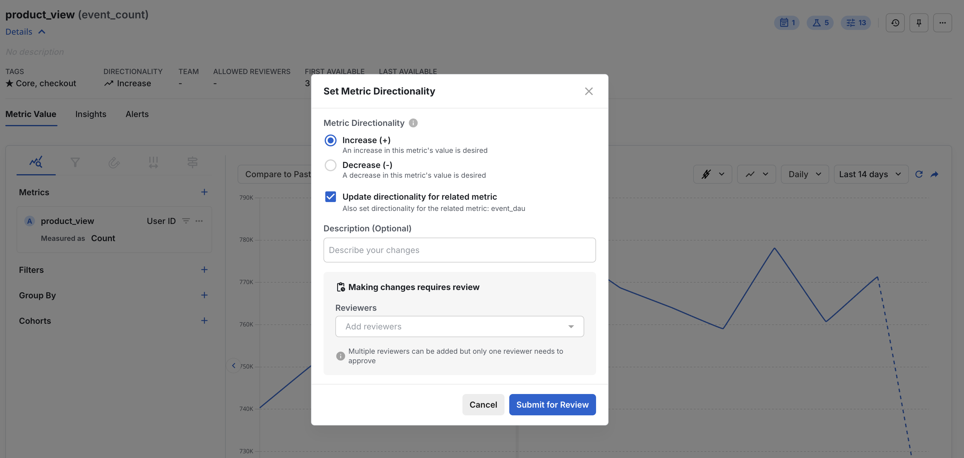Select the Decrease (-) radio button
Screen dimensions: 964x458
coord(330,165)
